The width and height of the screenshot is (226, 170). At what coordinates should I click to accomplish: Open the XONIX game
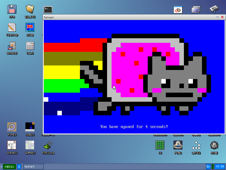[30, 127]
